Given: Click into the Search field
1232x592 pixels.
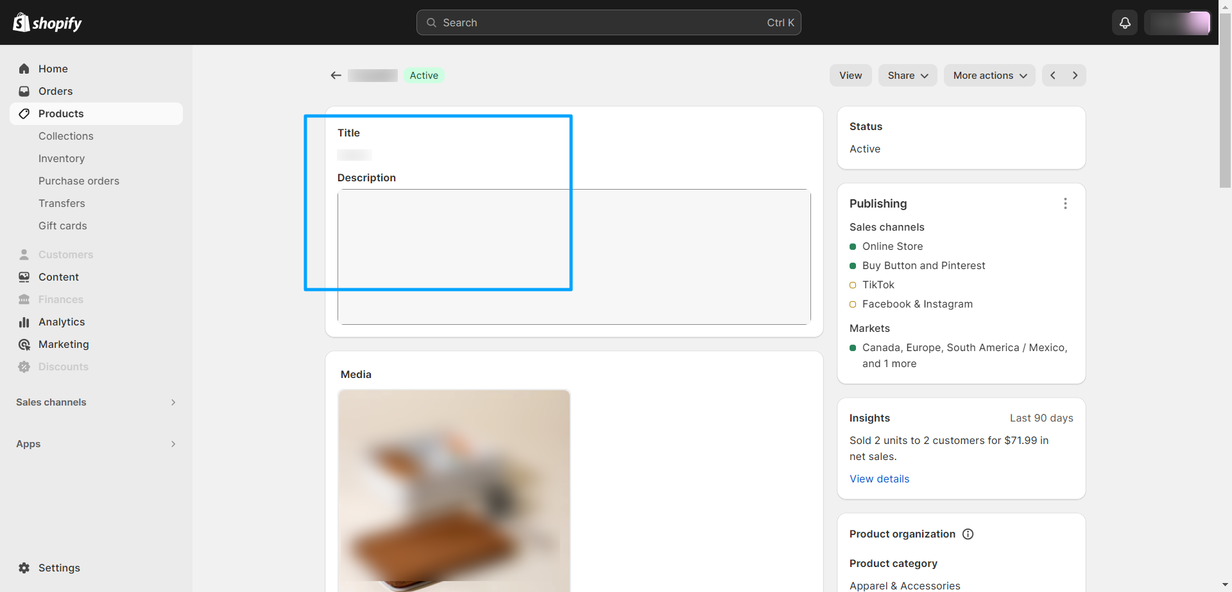Looking at the screenshot, I should click(x=609, y=22).
